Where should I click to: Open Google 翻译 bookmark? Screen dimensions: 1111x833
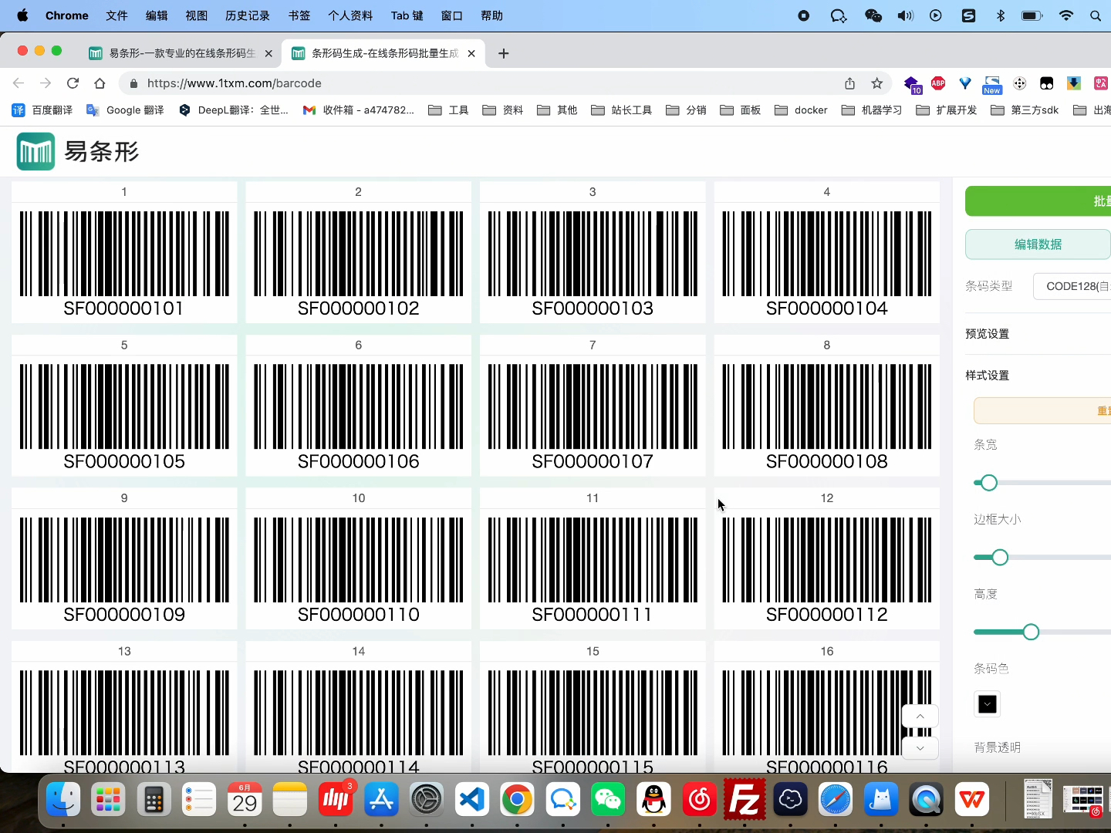coord(125,110)
